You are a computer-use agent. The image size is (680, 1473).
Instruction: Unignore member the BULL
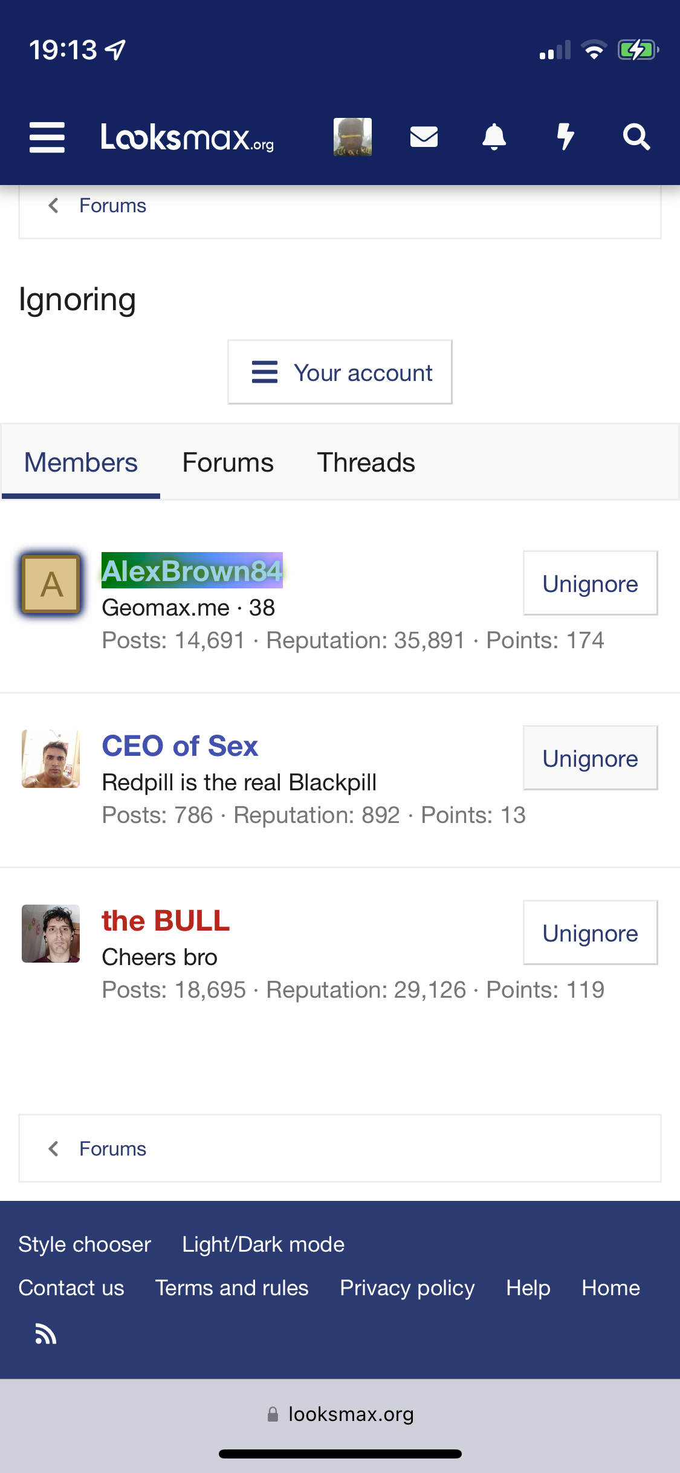point(590,932)
